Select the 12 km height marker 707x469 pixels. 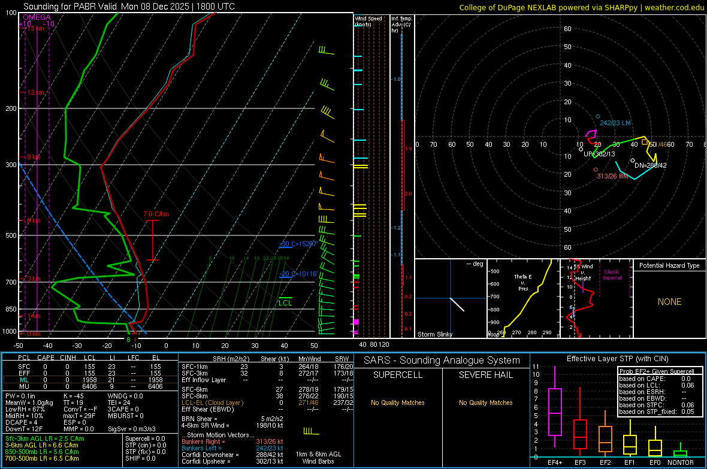coord(35,92)
